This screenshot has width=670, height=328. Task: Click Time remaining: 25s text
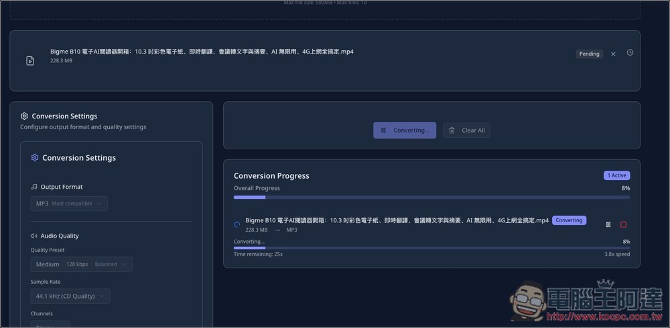click(258, 254)
